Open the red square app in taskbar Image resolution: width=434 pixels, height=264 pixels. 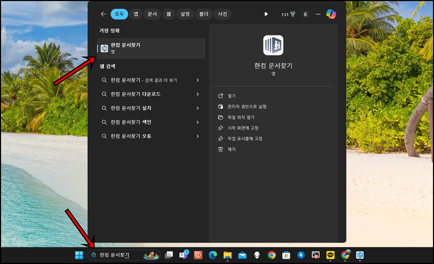click(x=198, y=255)
